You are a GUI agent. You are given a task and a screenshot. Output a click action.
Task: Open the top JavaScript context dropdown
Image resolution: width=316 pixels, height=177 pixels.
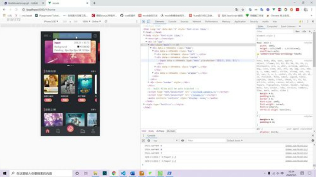tap(165, 141)
